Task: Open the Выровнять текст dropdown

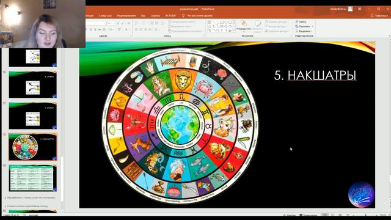Action: pos(181,26)
